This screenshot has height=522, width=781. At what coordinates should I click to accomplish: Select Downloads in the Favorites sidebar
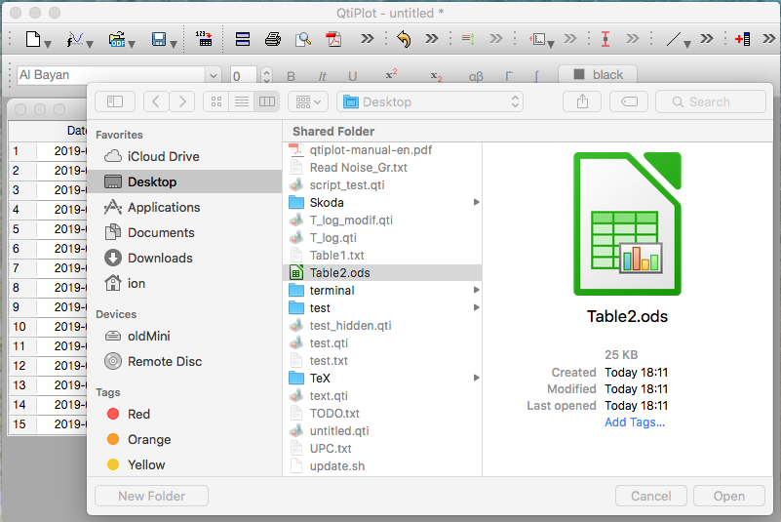click(160, 258)
